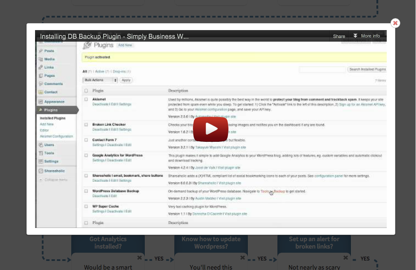Click the Links chain icon in the sidebar
This screenshot has width=416, height=270.
tap(40, 67)
